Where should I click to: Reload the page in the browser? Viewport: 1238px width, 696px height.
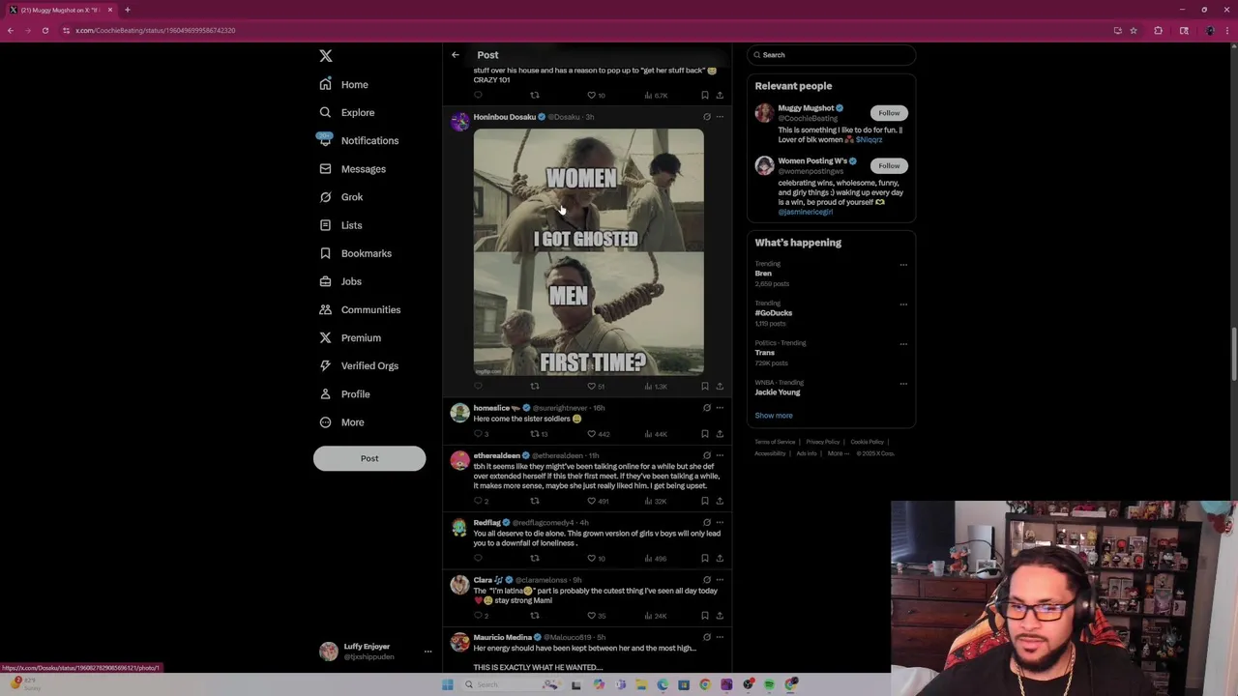pos(44,30)
